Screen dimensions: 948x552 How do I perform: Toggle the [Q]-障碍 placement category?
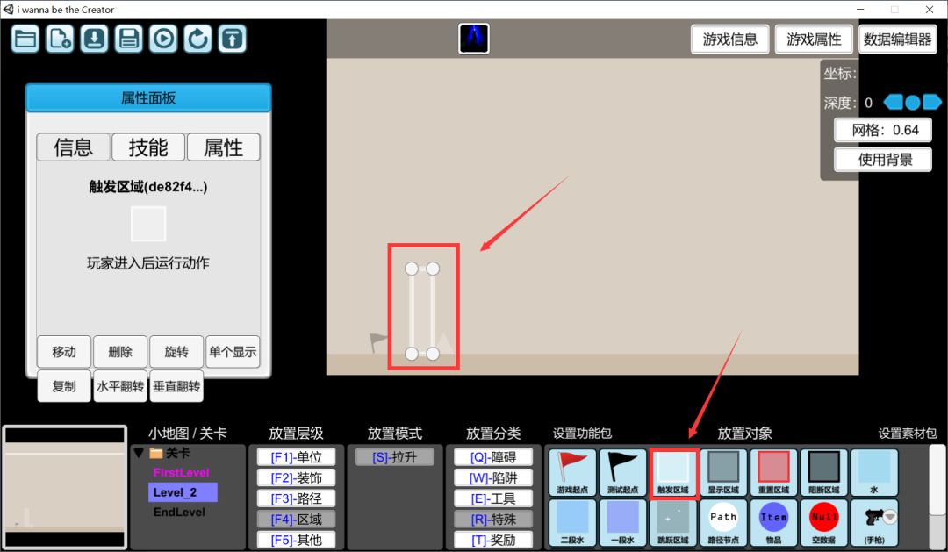pos(492,457)
